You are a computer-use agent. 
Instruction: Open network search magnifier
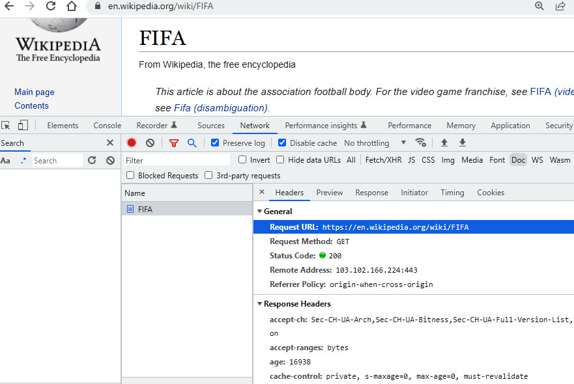(x=192, y=143)
